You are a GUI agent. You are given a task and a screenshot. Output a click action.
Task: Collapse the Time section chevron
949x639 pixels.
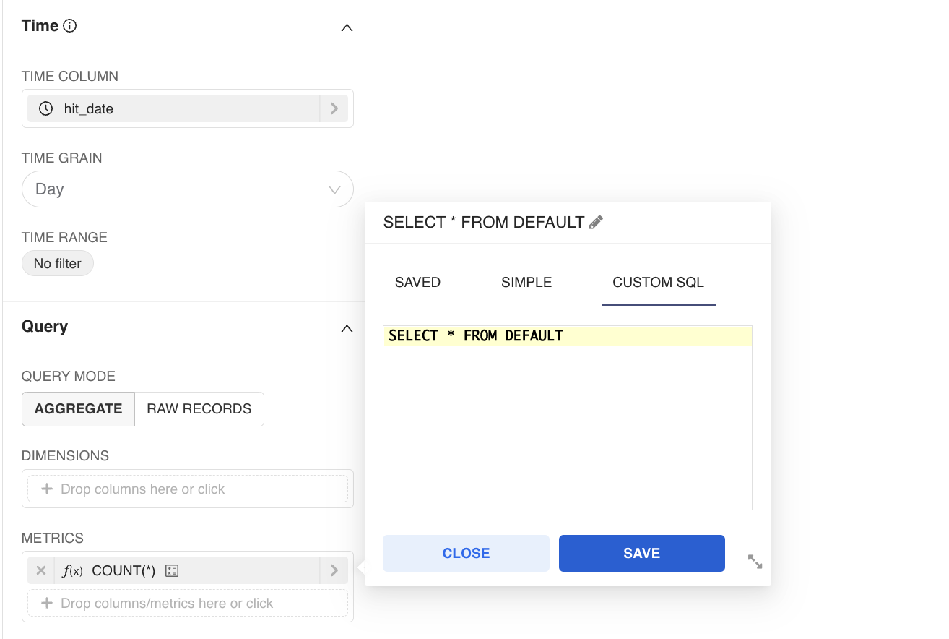pos(347,27)
